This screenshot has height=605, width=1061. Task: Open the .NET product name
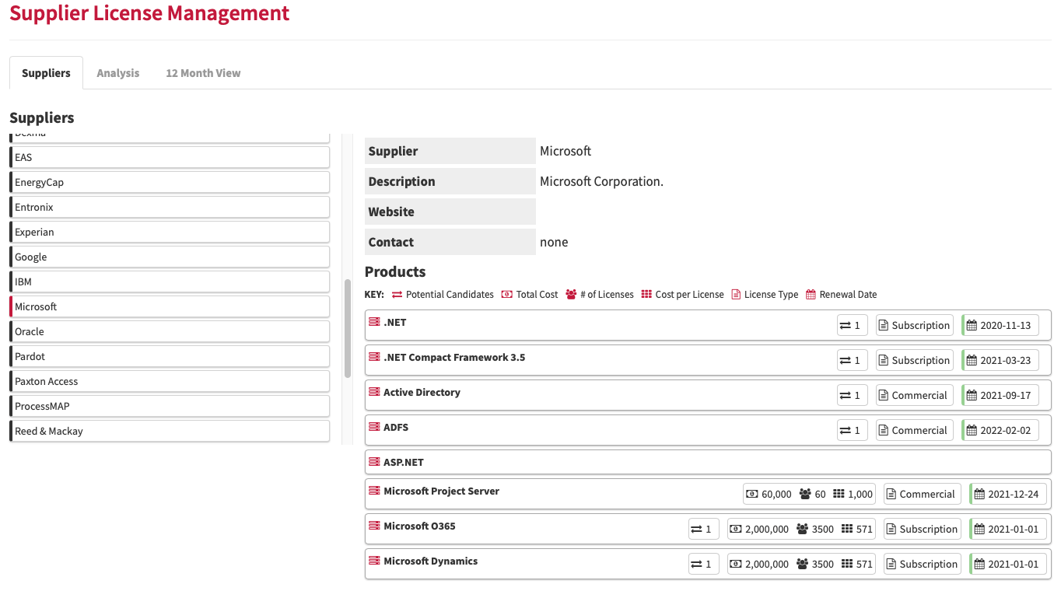[x=395, y=322]
